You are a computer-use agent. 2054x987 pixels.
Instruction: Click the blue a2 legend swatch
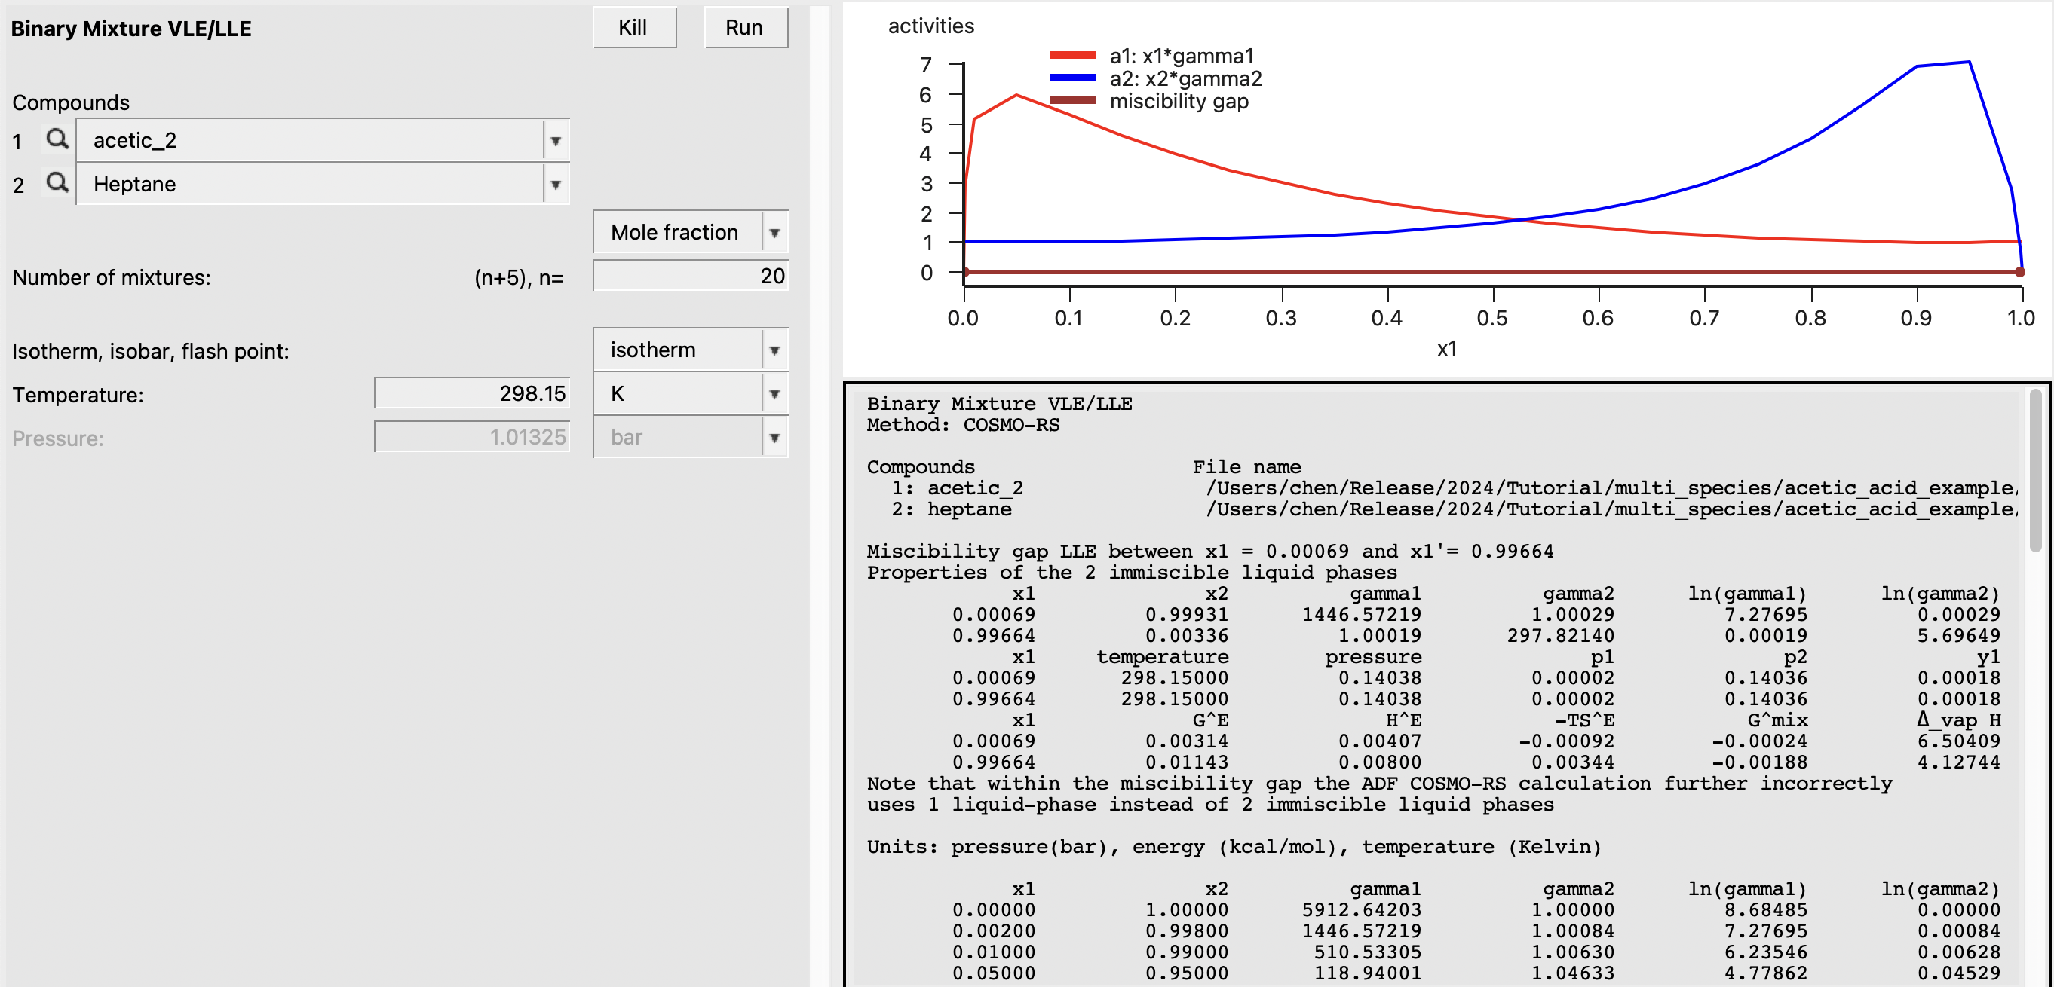pos(1071,78)
